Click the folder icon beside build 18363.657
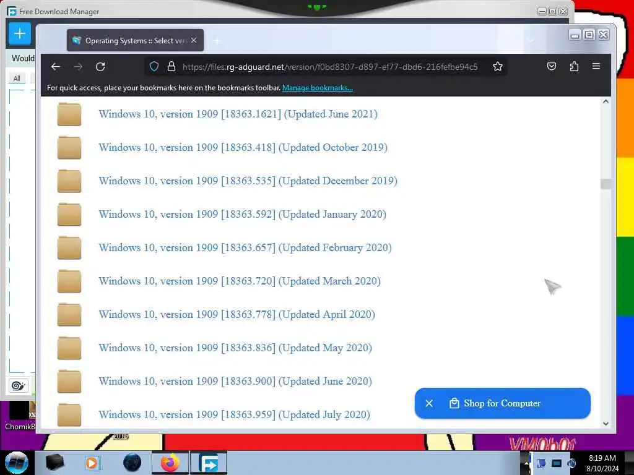634x475 pixels. tap(69, 248)
